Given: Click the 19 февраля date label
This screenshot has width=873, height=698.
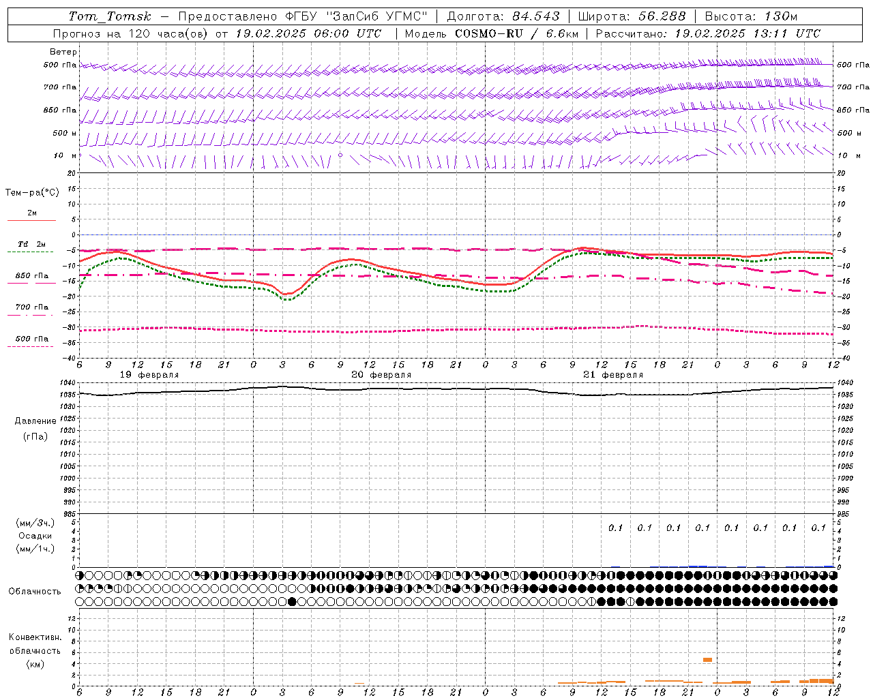Looking at the screenshot, I should [149, 375].
